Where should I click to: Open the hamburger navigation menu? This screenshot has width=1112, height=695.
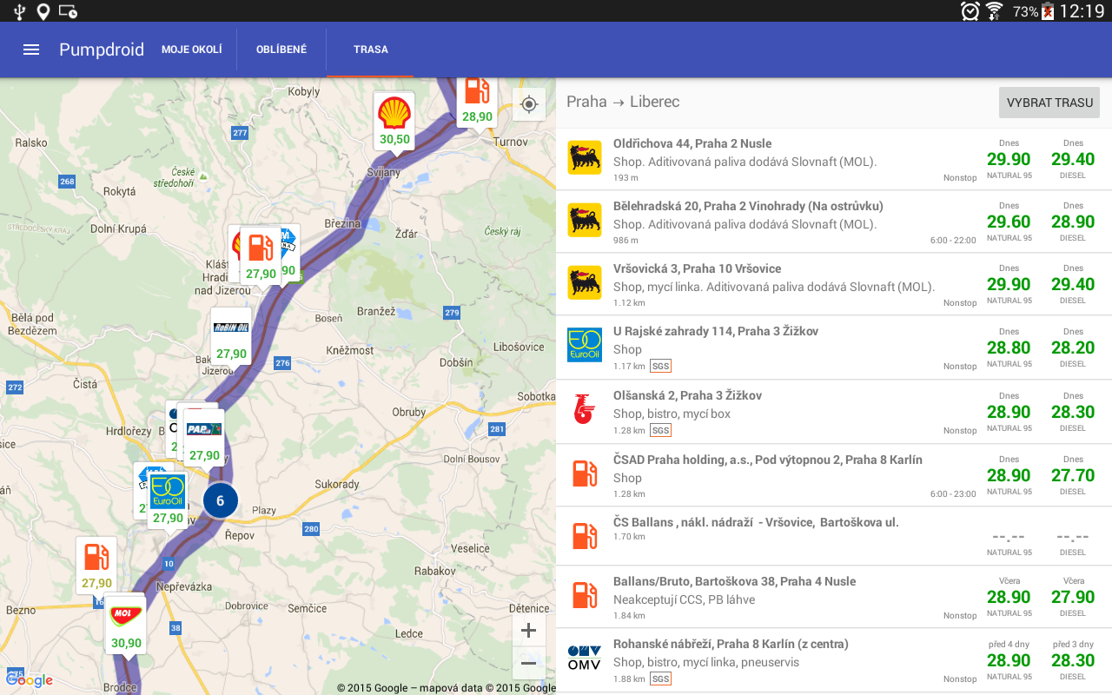pyautogui.click(x=31, y=50)
